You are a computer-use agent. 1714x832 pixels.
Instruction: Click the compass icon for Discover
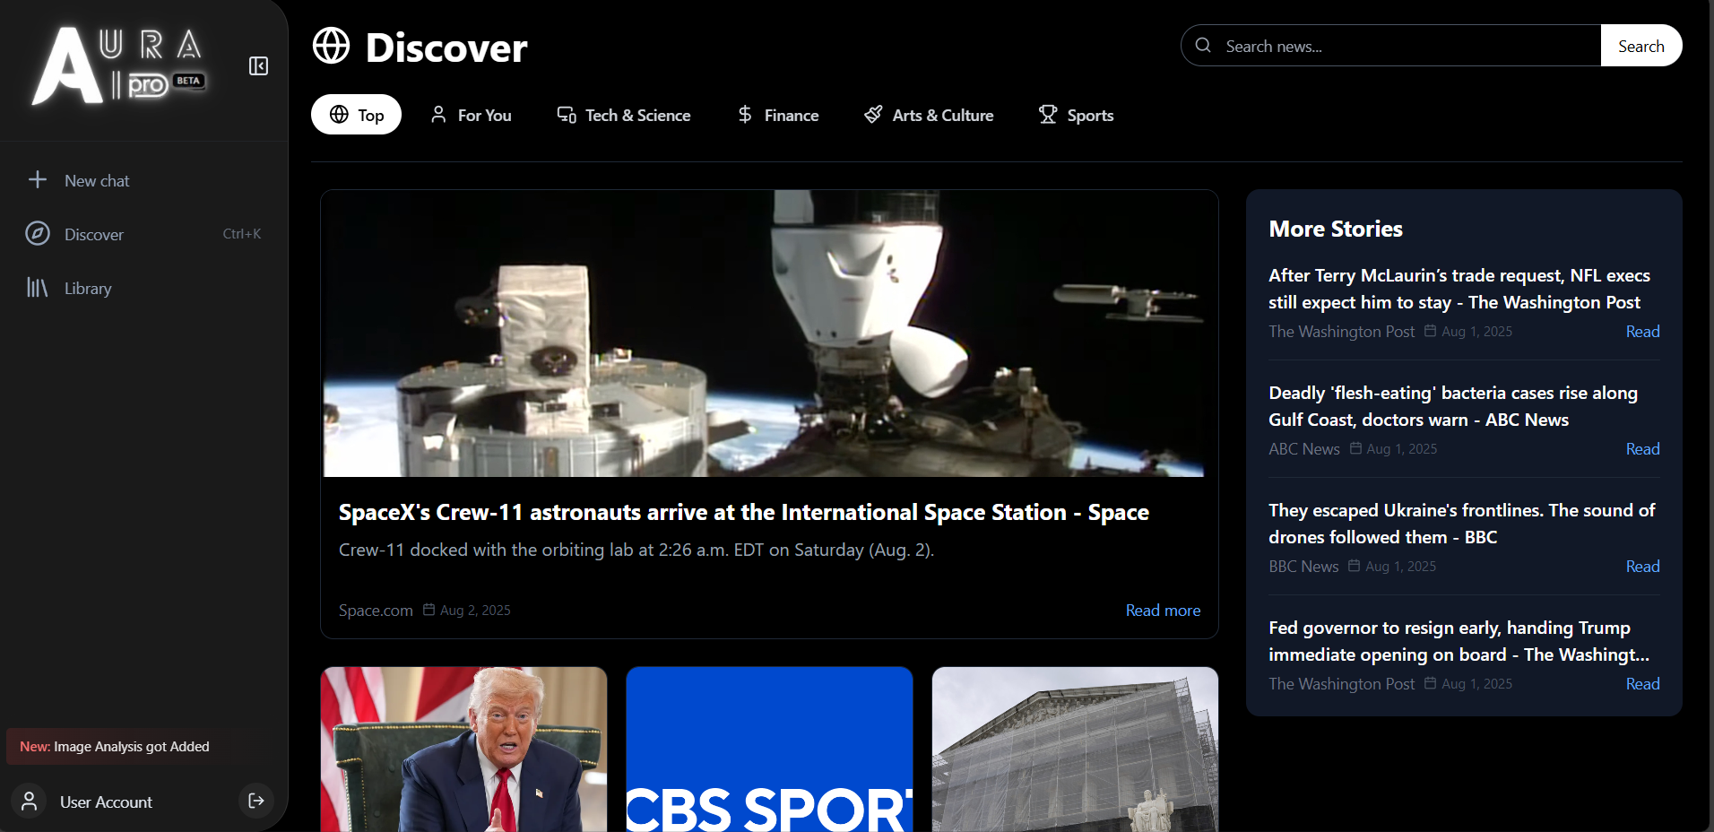click(x=38, y=234)
